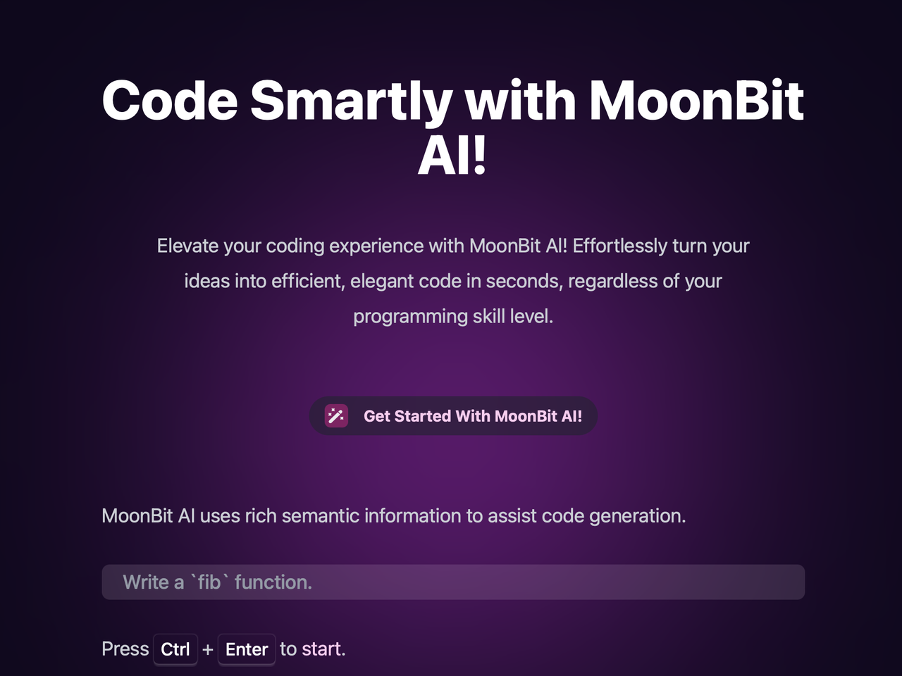Click the word Press before Ctrl
902x676 pixels.
pos(125,649)
